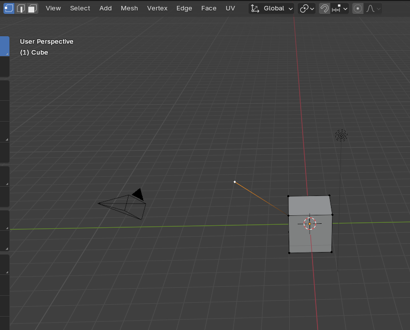
Task: Open the Edge menu
Action: click(184, 8)
